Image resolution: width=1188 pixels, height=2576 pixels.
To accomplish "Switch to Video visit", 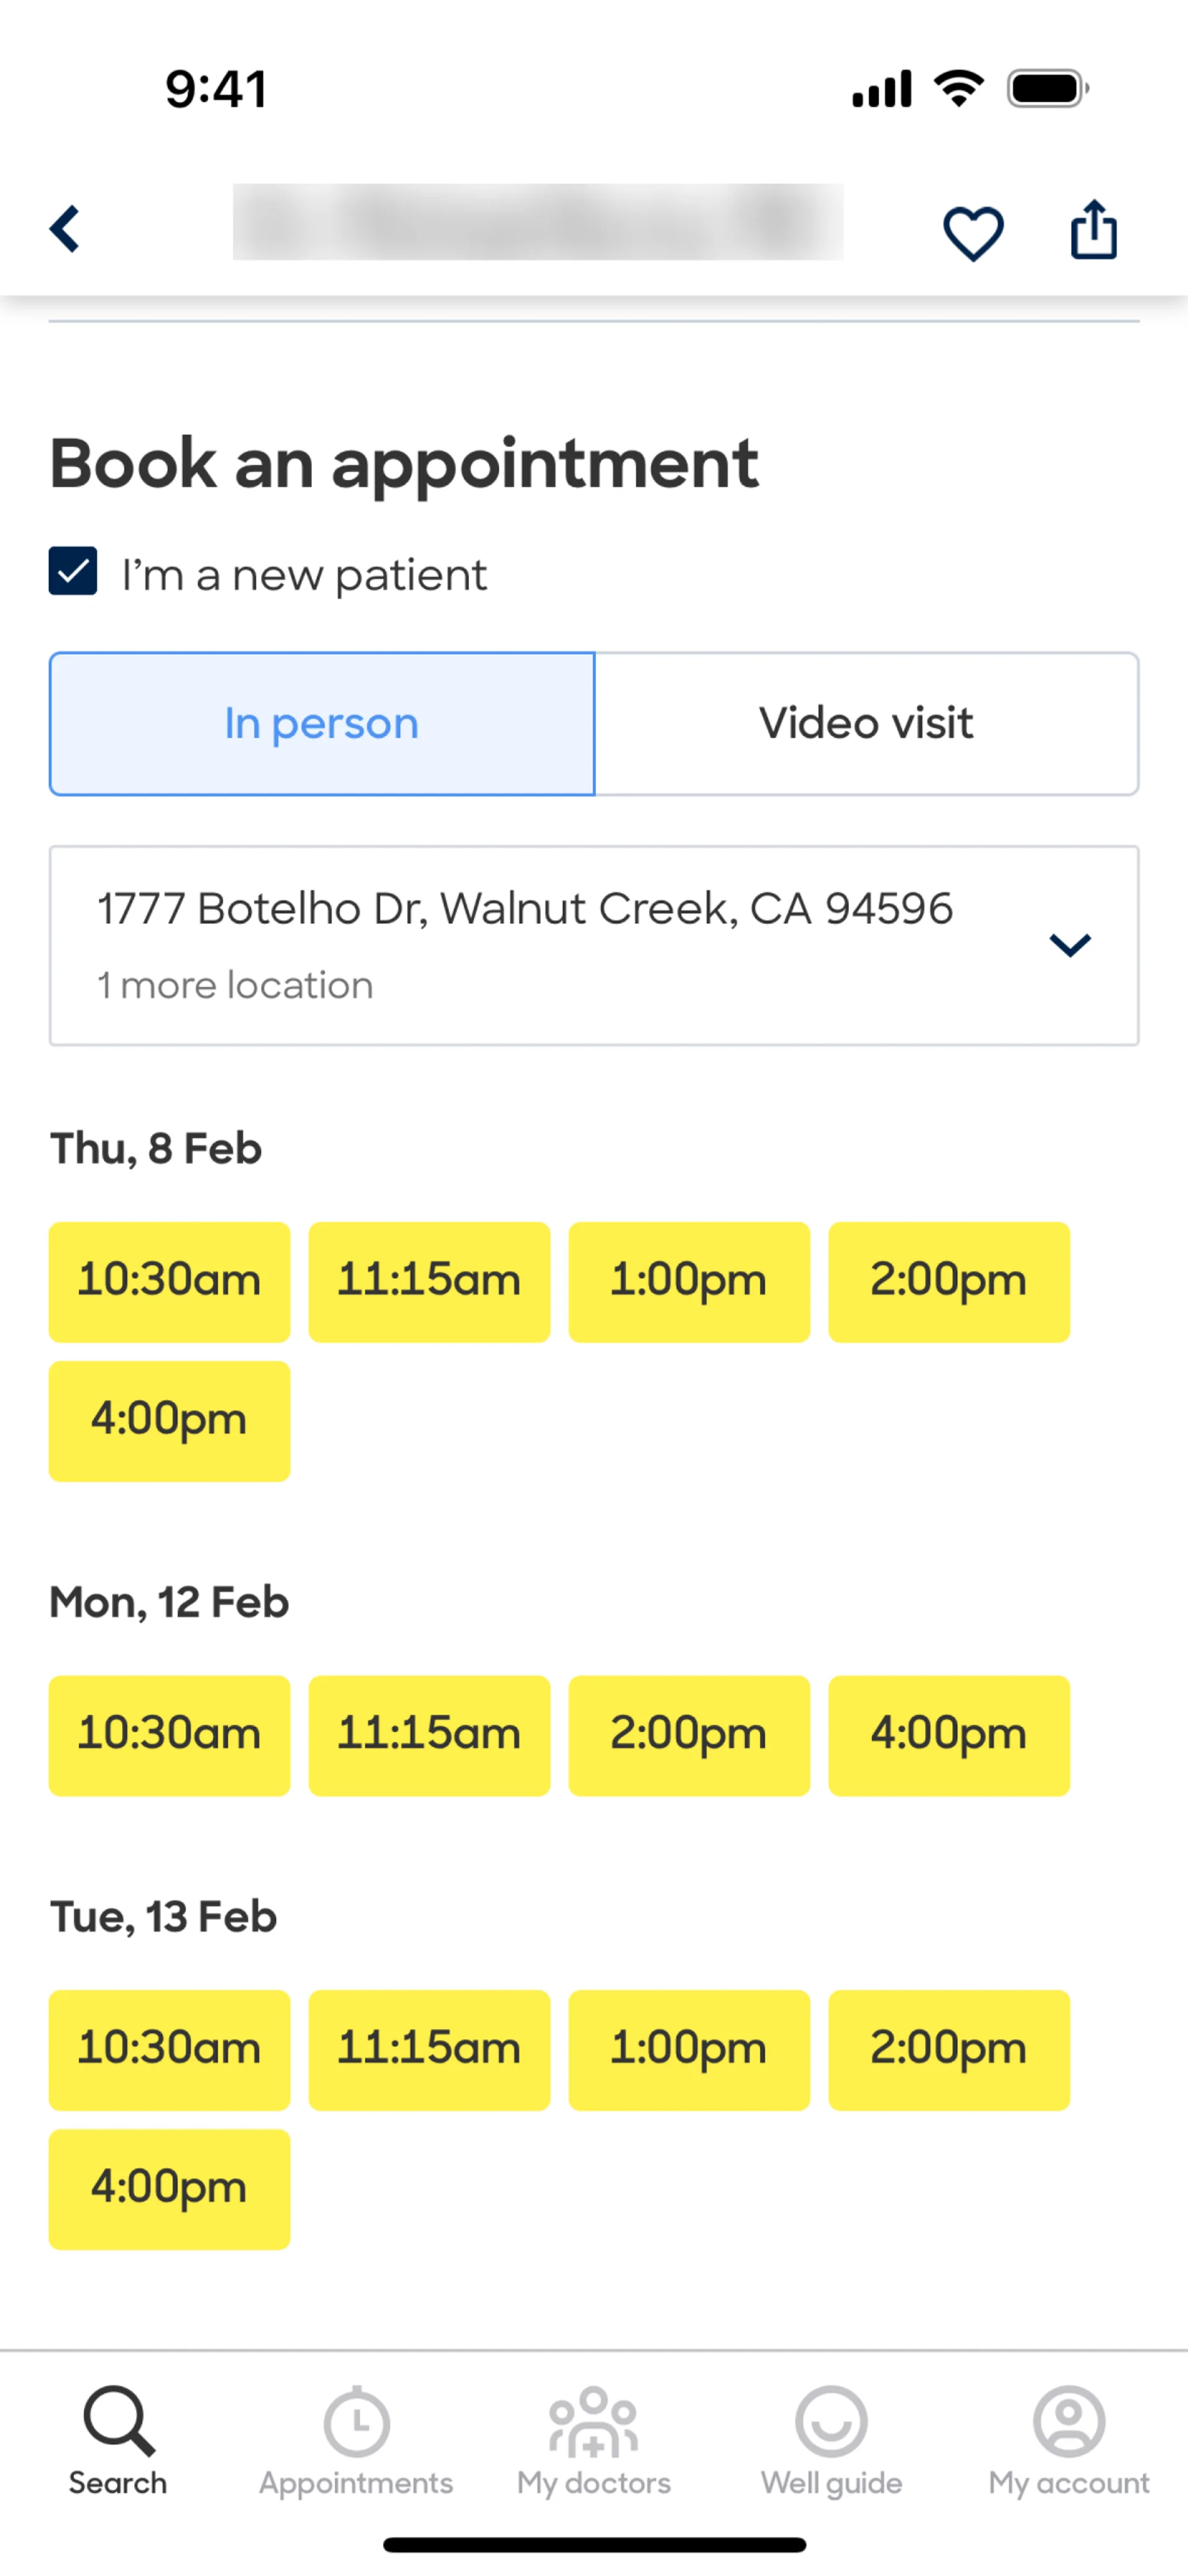I will coord(866,724).
